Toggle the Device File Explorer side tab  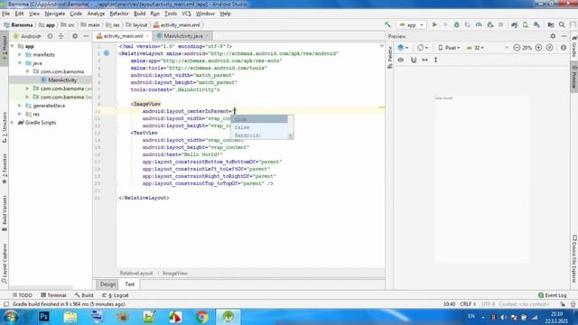click(x=574, y=259)
